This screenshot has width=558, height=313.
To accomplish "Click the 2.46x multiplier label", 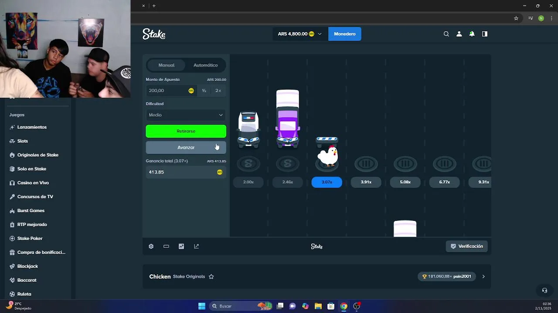I will click(x=288, y=182).
